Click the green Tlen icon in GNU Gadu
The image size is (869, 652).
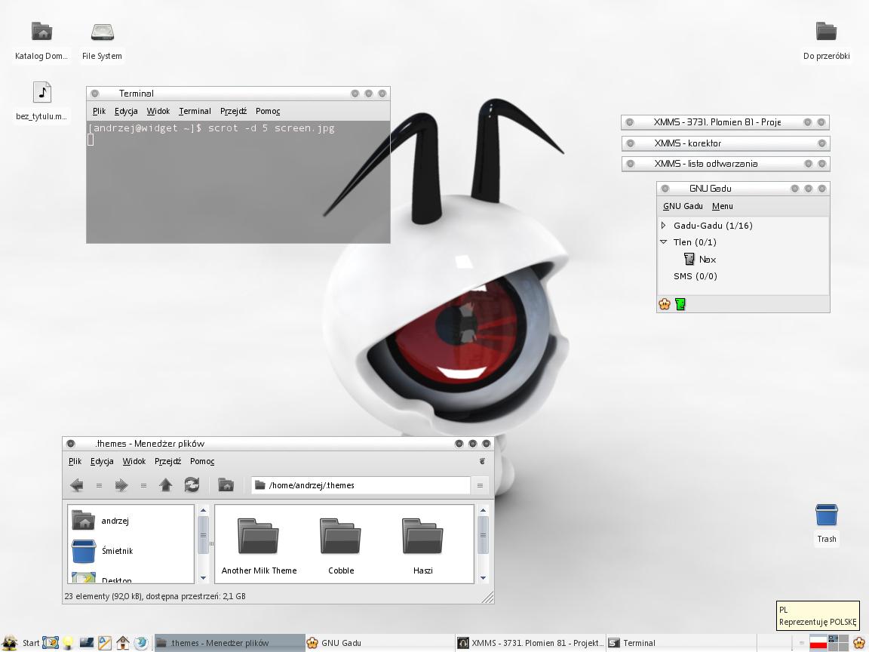[680, 304]
